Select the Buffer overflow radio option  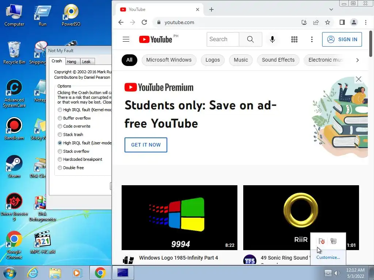60,118
